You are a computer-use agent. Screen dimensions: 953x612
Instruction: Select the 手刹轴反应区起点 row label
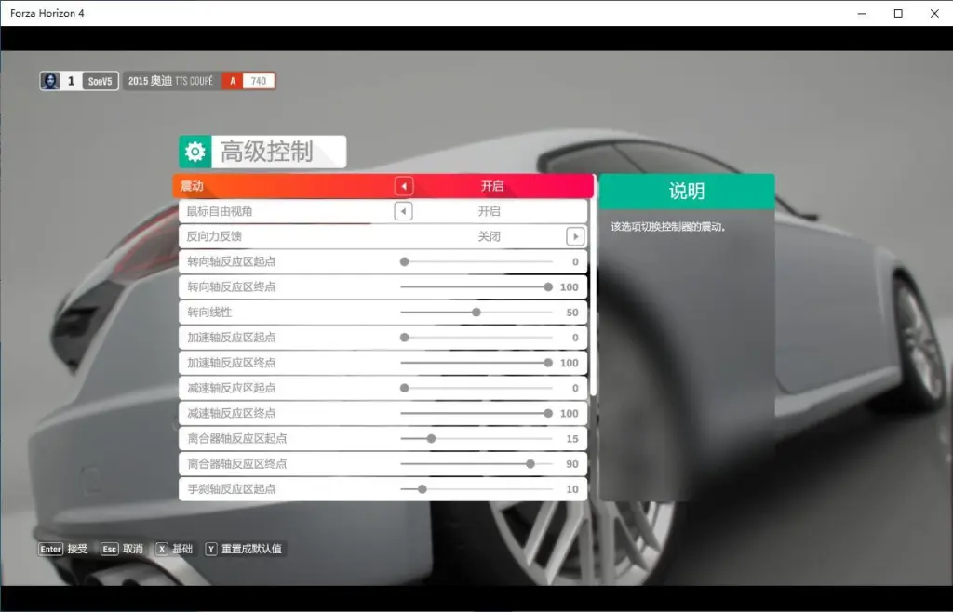coord(232,488)
